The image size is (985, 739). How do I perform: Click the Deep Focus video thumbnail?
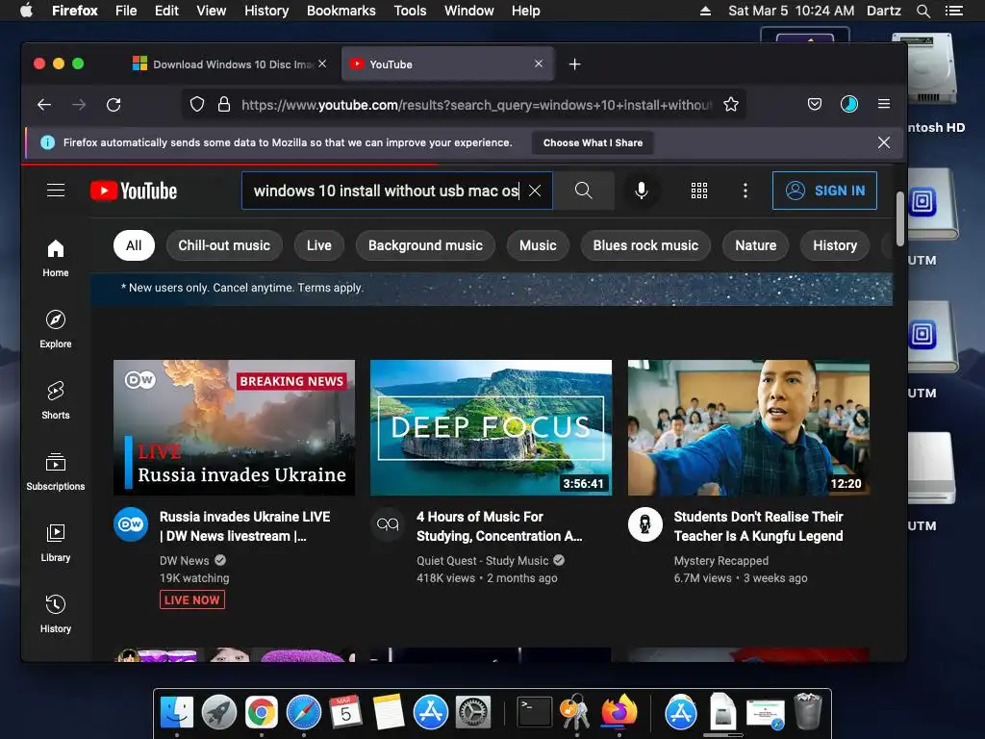pos(492,427)
